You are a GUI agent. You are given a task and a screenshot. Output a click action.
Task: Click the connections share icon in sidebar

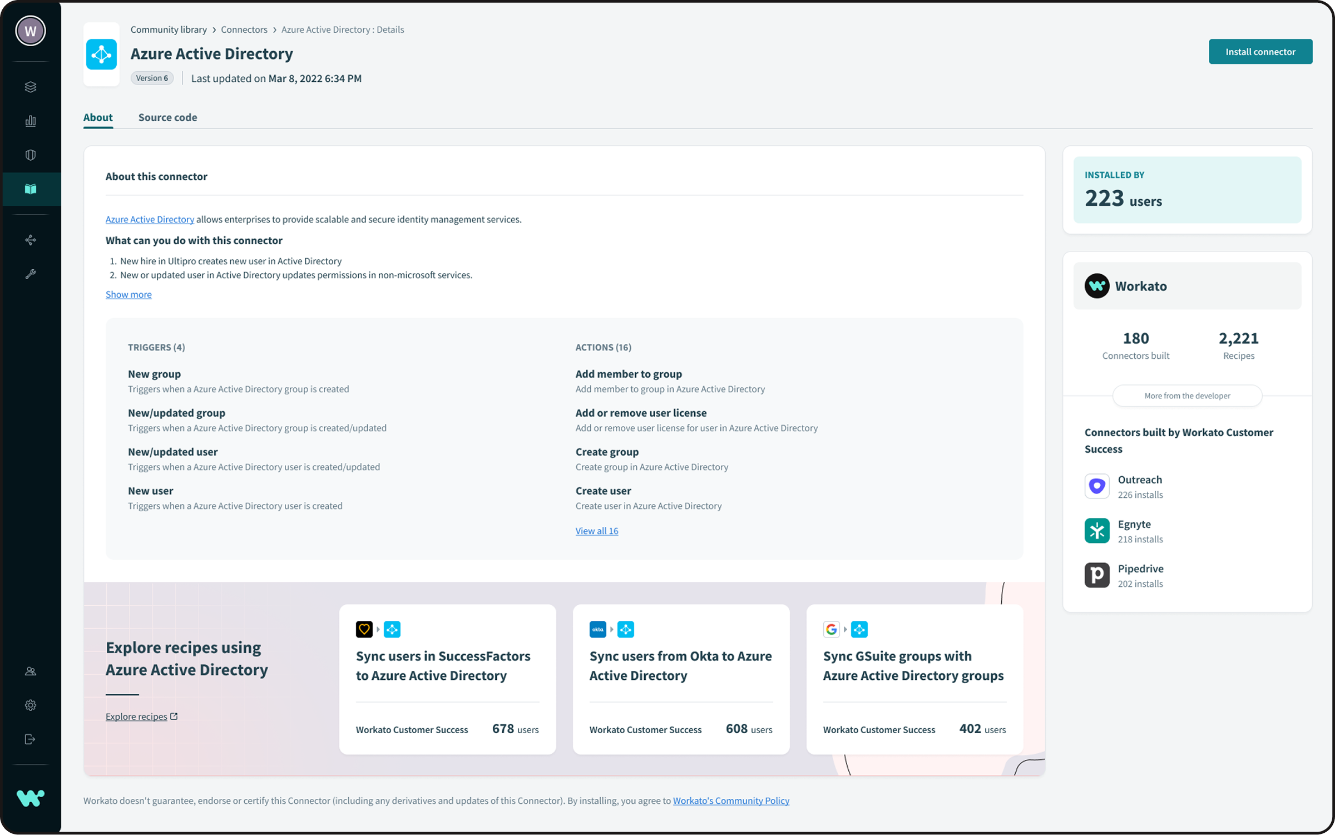31,240
